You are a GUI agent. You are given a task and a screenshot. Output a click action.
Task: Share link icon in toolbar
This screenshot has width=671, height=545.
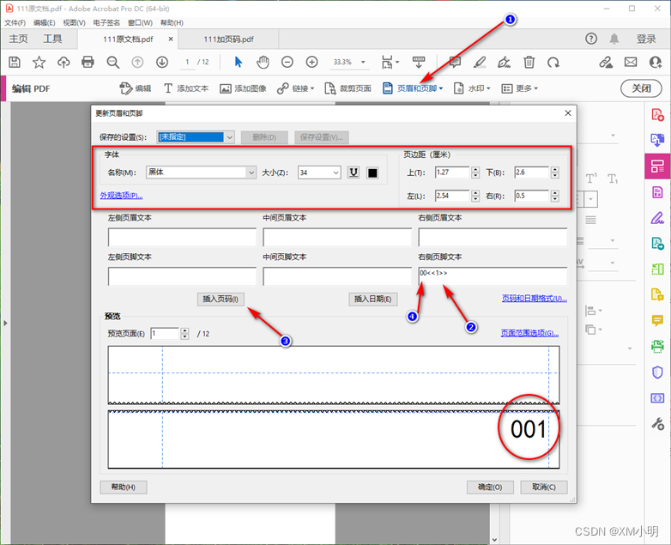tap(606, 63)
